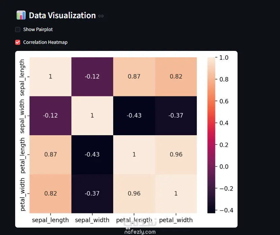Click the 0.87 cell in sepal_length row
Screen dimensions: 280x235
click(x=134, y=77)
